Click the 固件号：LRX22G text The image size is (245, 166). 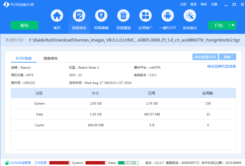point(23,83)
